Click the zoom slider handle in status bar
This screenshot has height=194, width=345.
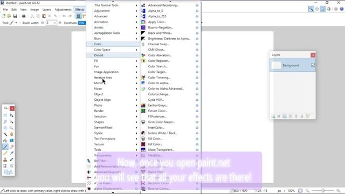tap(323, 190)
